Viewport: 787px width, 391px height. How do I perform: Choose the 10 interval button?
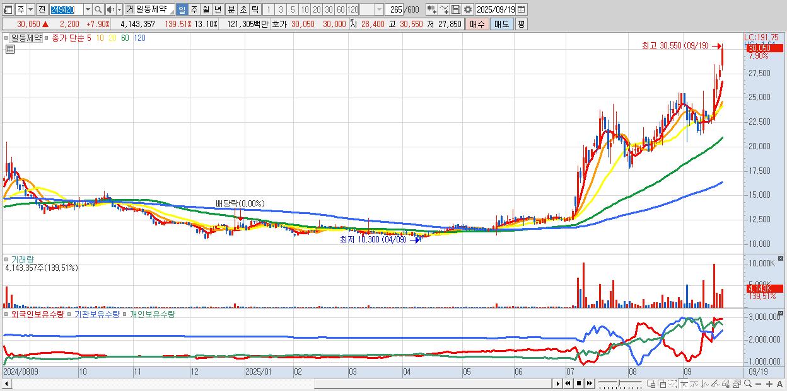click(x=305, y=9)
